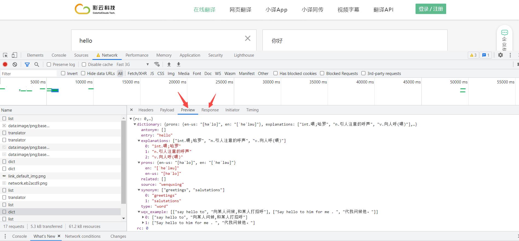Switch to the Elements panel
The image size is (519, 241).
35,55
